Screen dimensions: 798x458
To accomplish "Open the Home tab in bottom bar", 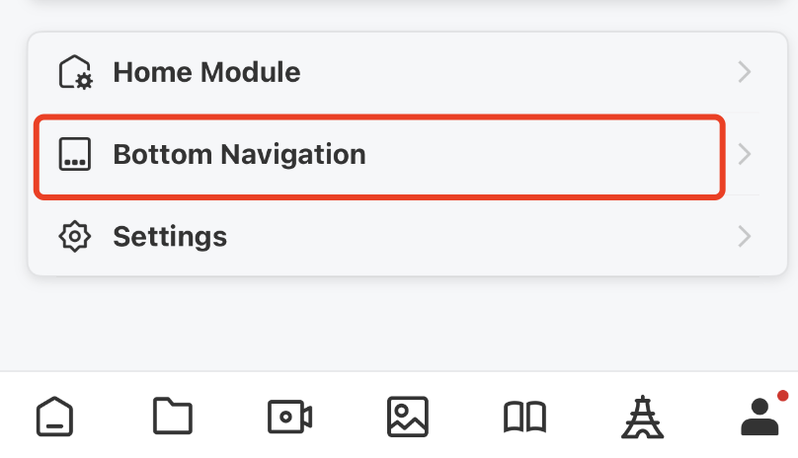I will click(54, 417).
